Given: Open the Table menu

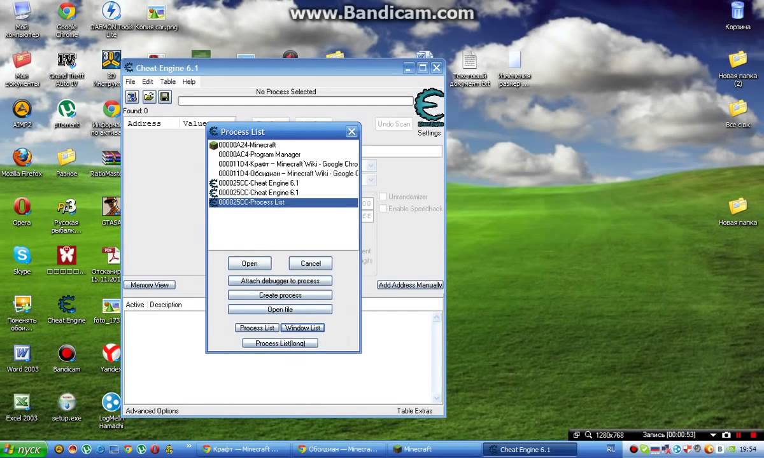Looking at the screenshot, I should coord(167,81).
